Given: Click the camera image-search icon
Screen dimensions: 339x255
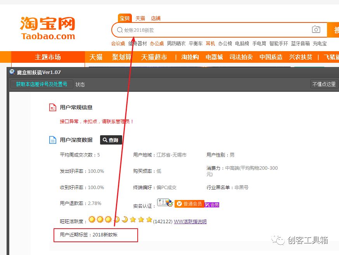Looking at the screenshot, I should click(316, 29).
